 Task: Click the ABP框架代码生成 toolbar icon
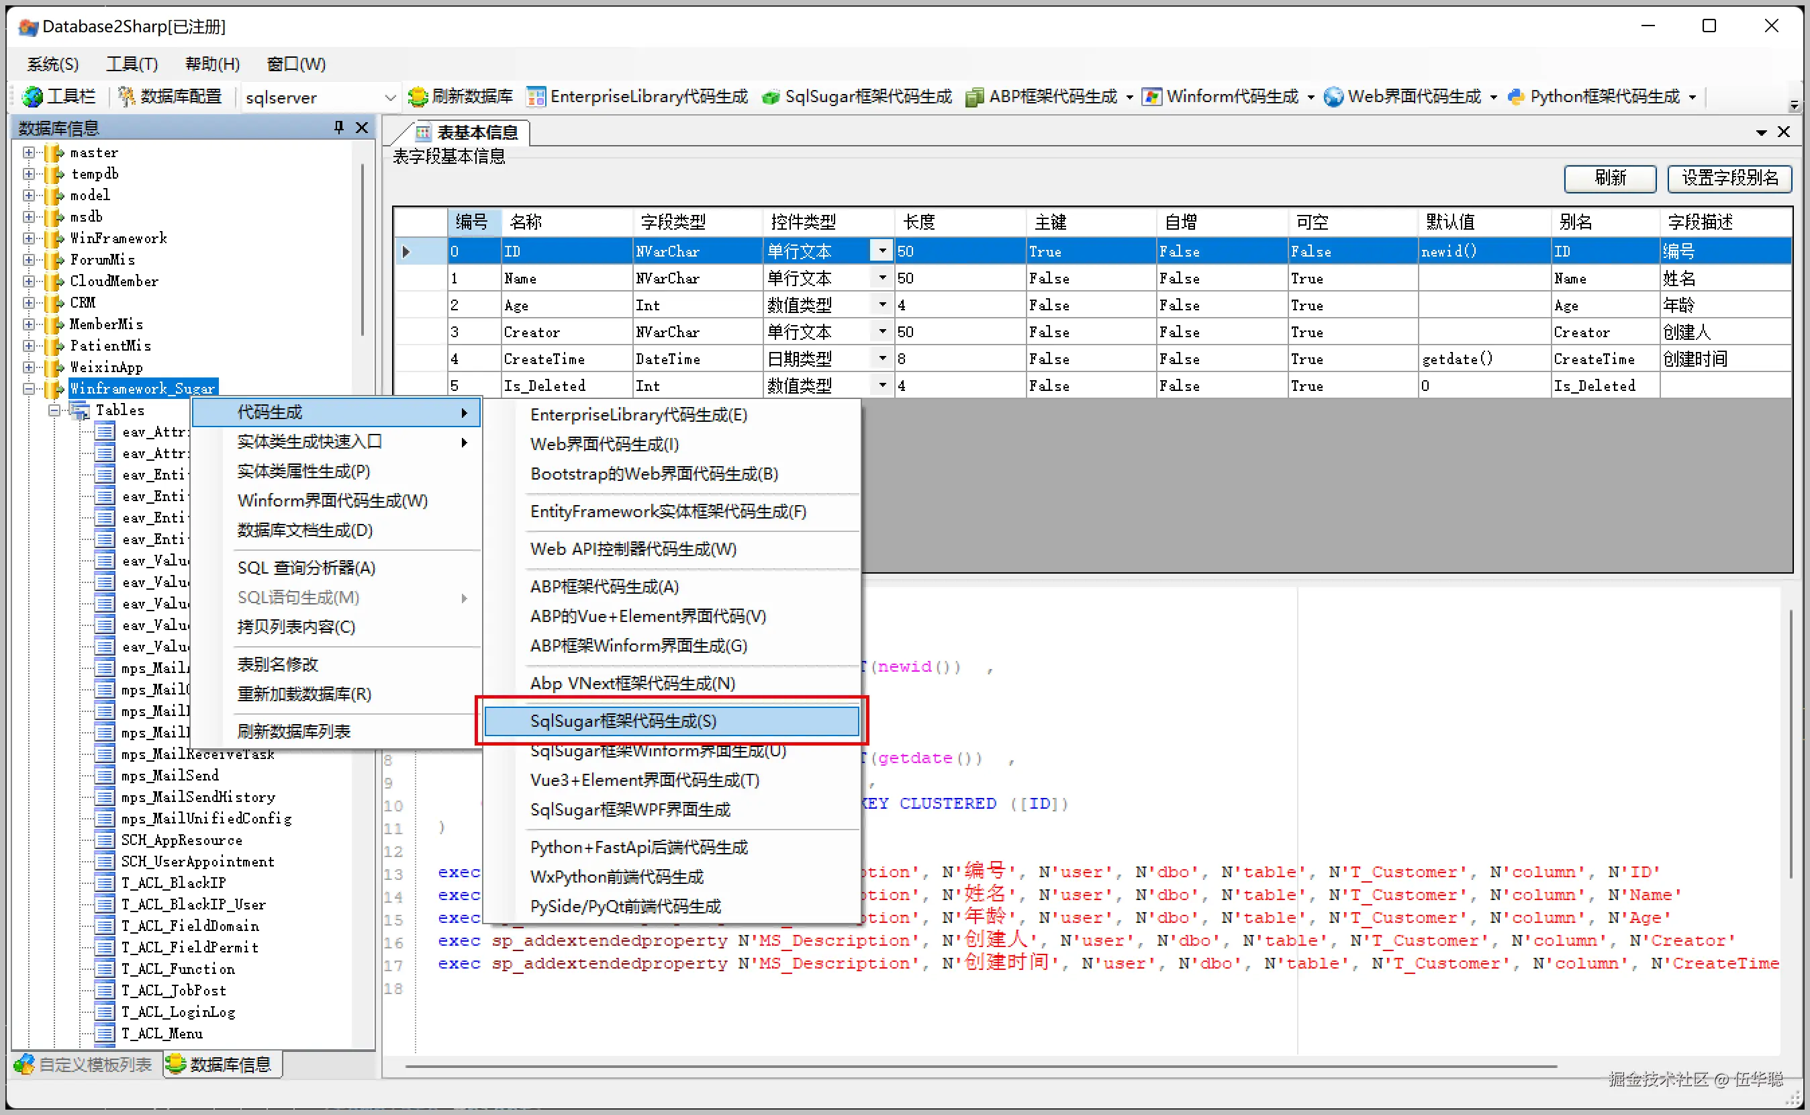pyautogui.click(x=974, y=97)
